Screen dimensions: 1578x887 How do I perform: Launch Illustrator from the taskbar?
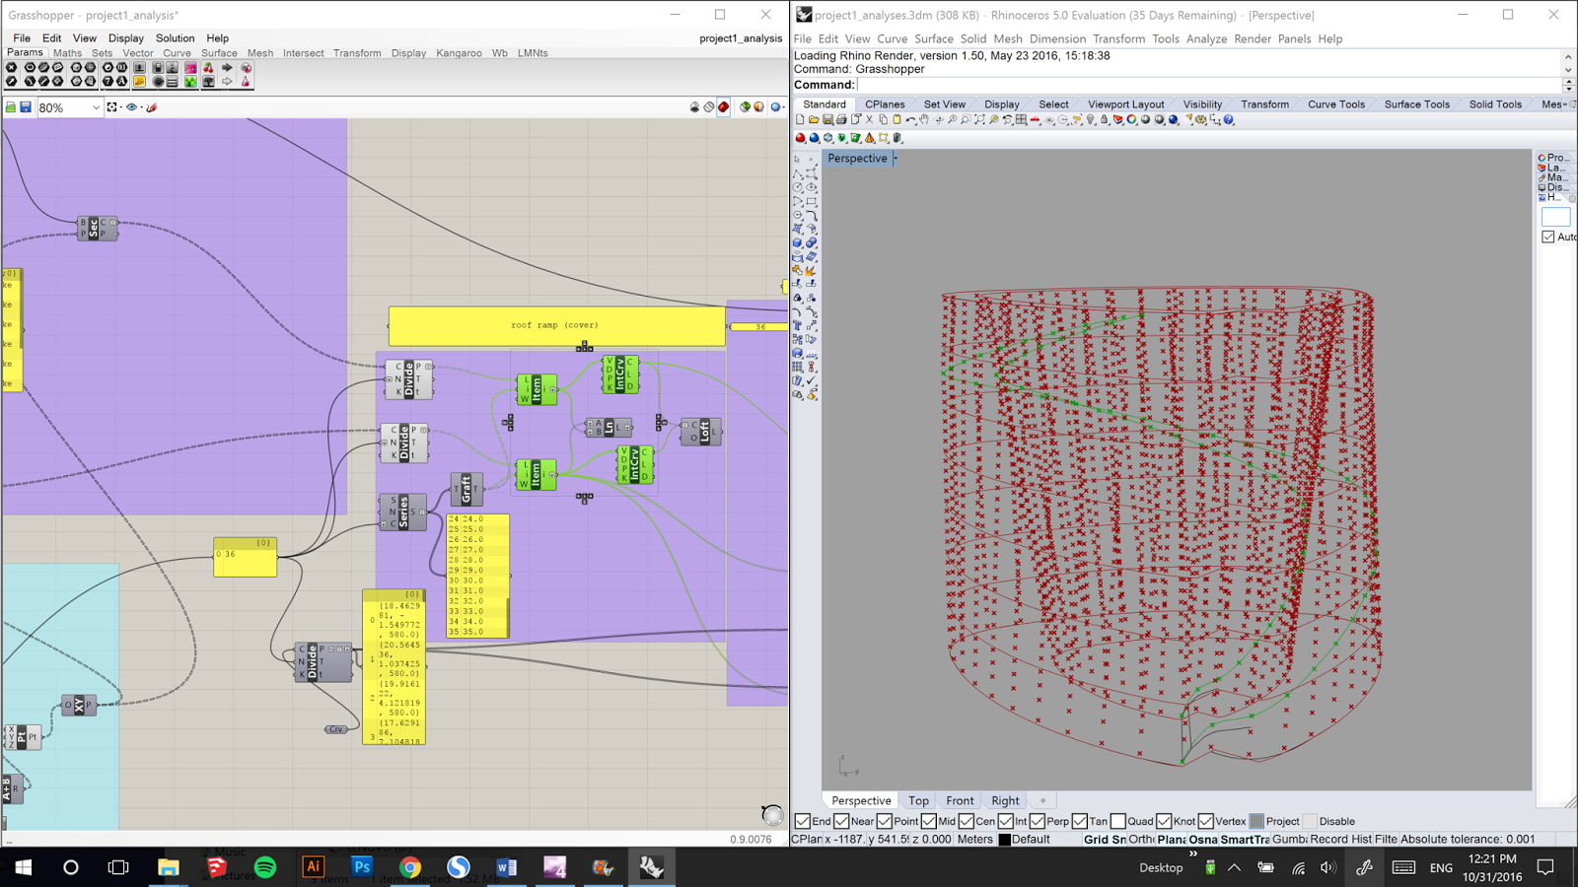314,867
